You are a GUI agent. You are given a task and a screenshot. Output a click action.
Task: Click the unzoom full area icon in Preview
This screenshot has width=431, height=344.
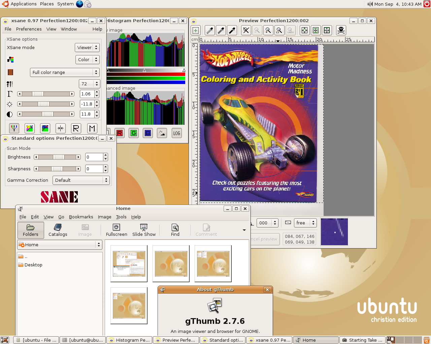(x=246, y=30)
